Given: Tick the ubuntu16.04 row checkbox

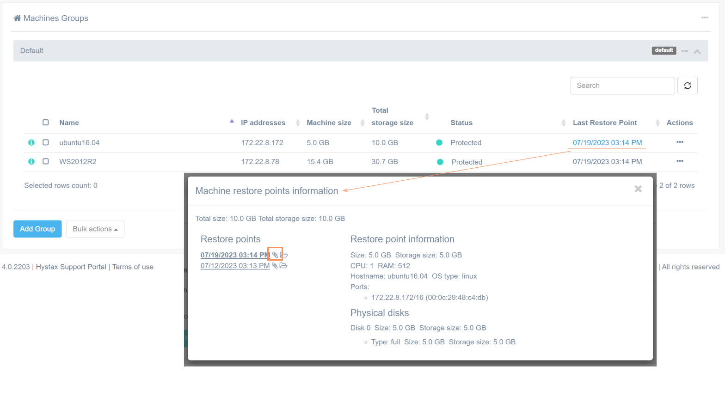Looking at the screenshot, I should [x=46, y=142].
